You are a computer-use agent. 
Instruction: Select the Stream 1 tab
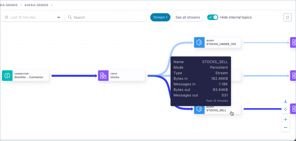click(160, 17)
